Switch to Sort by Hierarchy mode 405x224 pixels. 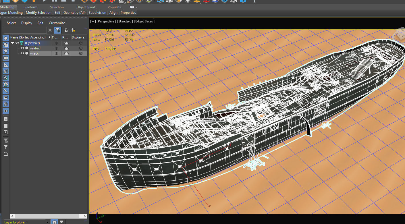(x=62, y=222)
